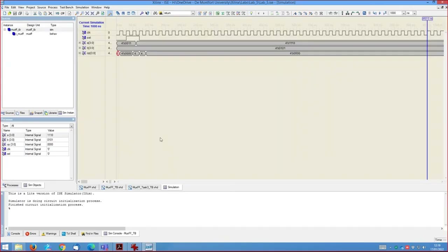This screenshot has height=252, width=448.
Task: Switch to the Snapshots panel tab
Action: pos(36,113)
